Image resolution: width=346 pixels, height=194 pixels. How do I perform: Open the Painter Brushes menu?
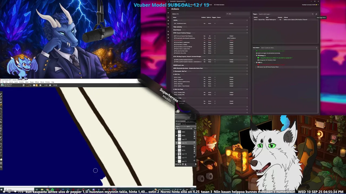[22, 82]
